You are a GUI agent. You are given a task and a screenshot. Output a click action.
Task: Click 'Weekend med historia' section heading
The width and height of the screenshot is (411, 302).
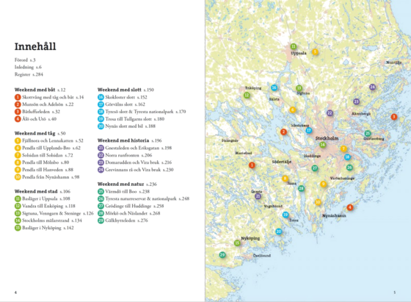[123, 140]
